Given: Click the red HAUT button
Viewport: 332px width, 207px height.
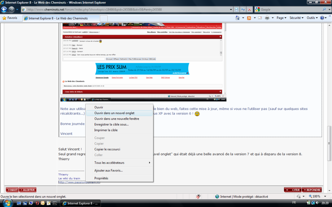Looking at the screenshot, I should [x=12, y=190].
